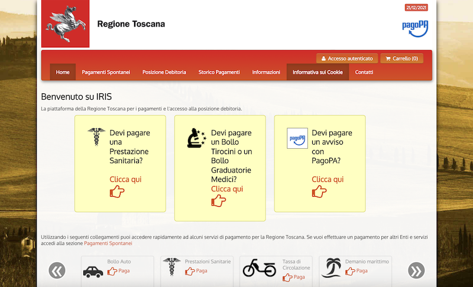Open Informativa sui Cookie tab
The height and width of the screenshot is (287, 473).
(x=318, y=72)
